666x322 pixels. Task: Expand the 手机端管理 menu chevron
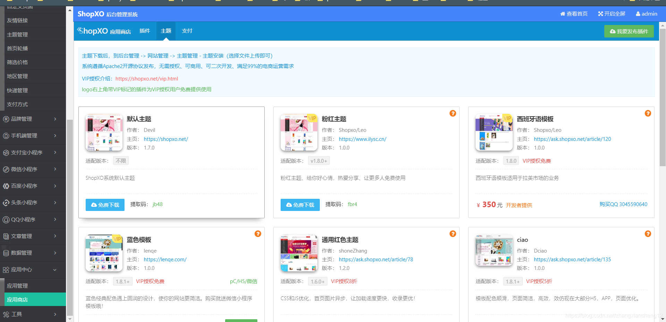click(55, 136)
